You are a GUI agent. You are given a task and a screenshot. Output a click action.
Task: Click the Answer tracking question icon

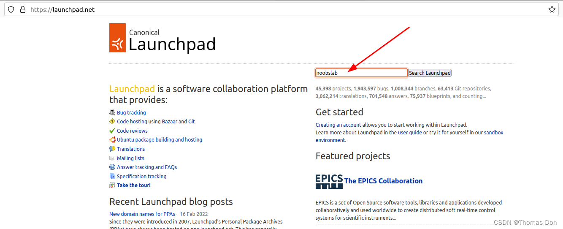(x=112, y=167)
